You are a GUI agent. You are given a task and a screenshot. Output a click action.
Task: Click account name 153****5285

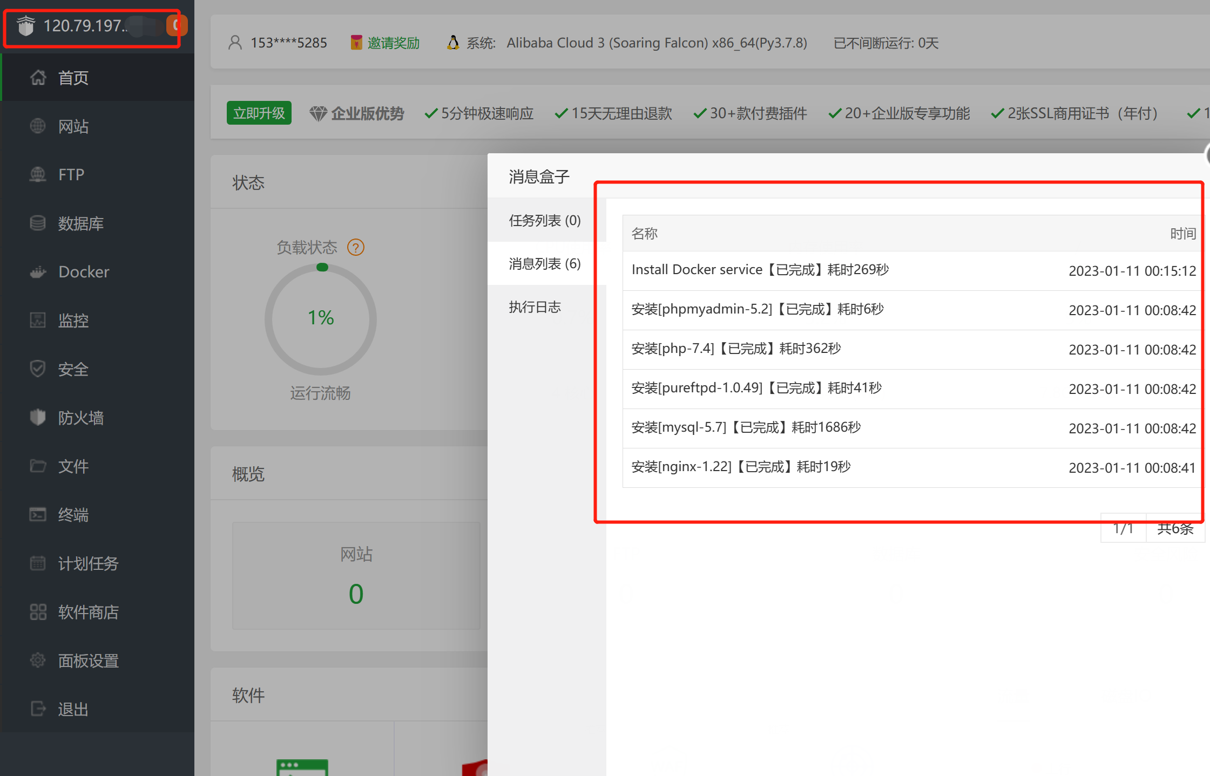point(289,43)
